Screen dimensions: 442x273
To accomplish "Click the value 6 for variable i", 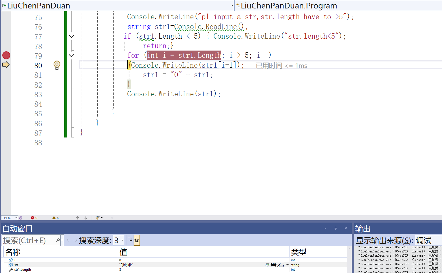I will pos(120,260).
